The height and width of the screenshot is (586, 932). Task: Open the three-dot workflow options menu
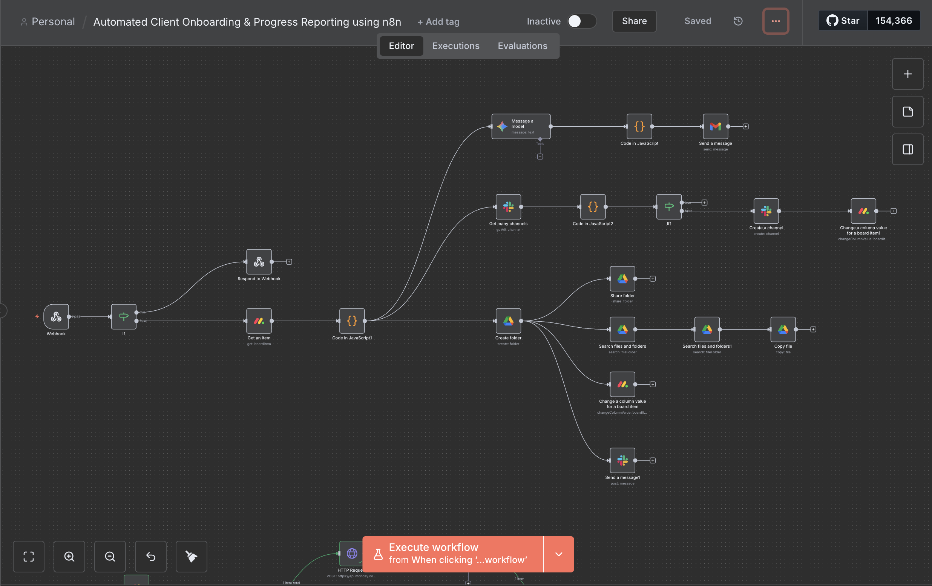point(776,21)
